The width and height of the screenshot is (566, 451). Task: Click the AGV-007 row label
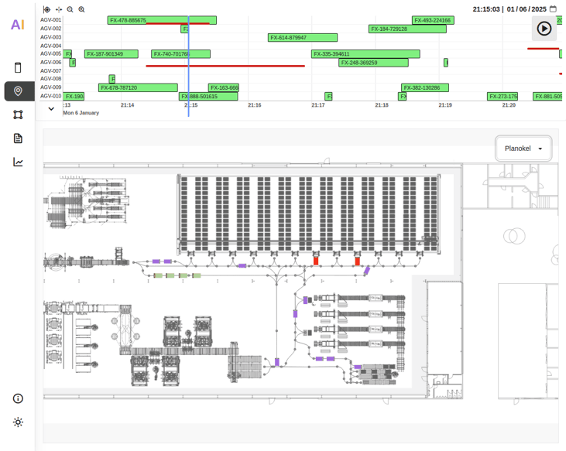pyautogui.click(x=50, y=71)
